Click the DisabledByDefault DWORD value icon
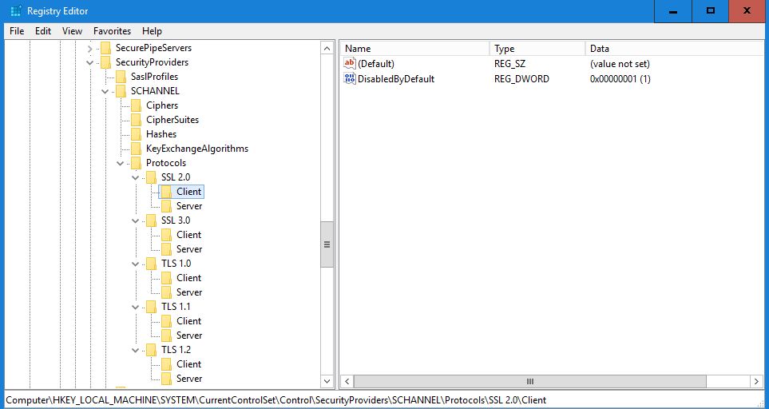The width and height of the screenshot is (769, 409). point(350,78)
